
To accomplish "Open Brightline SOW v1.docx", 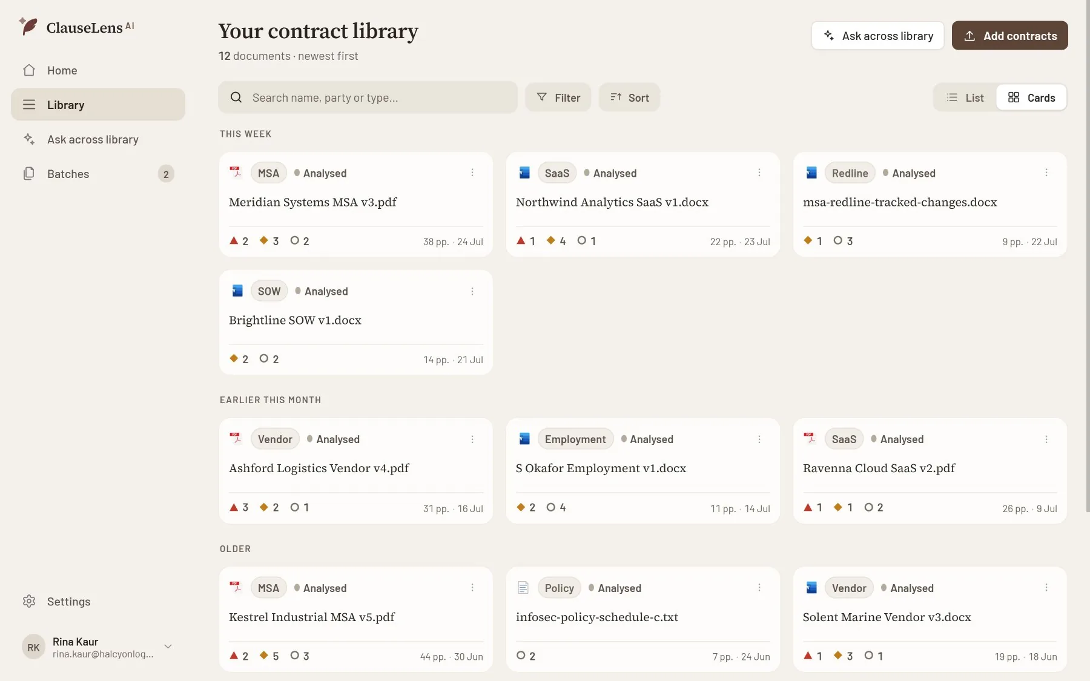I will click(x=295, y=320).
